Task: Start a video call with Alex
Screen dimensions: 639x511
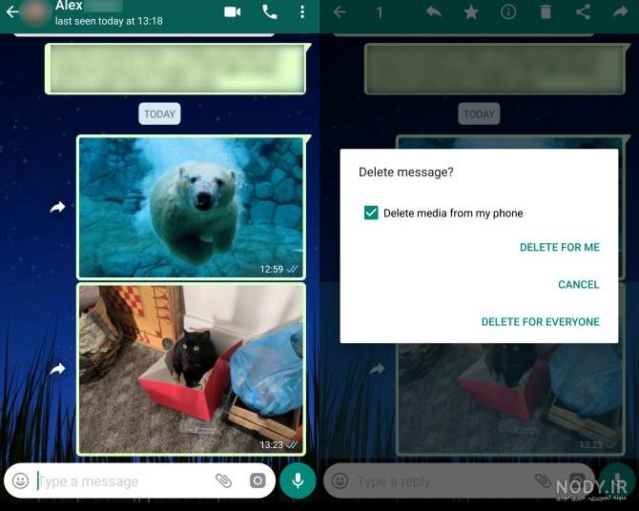Action: point(233,12)
